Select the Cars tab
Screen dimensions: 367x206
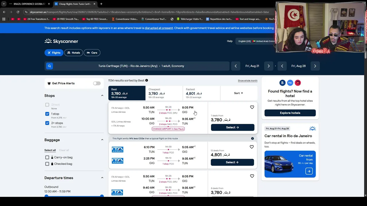tap(92, 53)
